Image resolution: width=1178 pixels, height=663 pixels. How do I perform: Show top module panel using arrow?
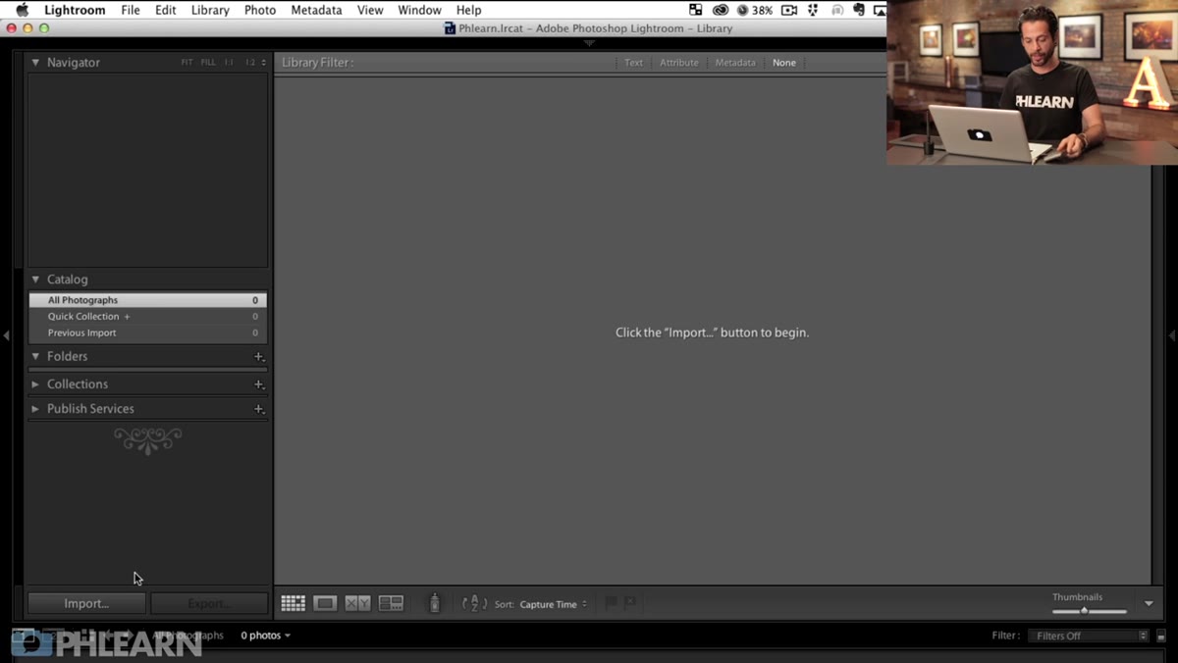pyautogui.click(x=589, y=43)
